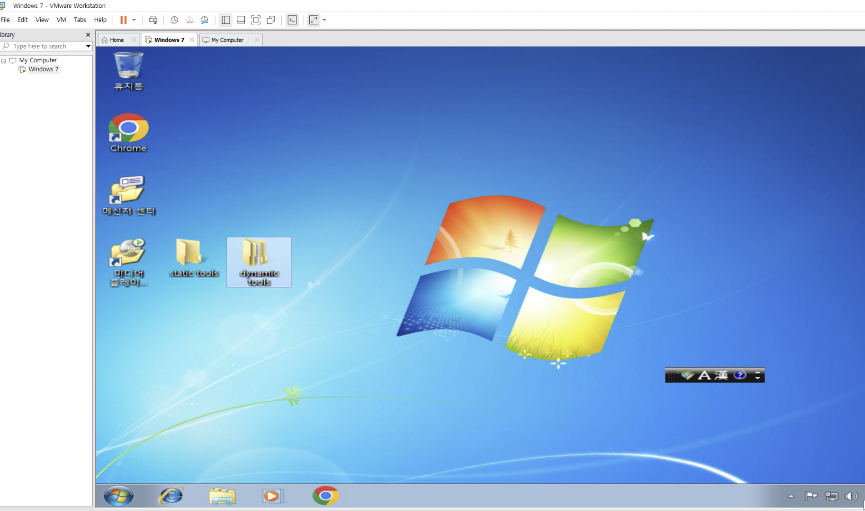The width and height of the screenshot is (865, 511).
Task: Open the VM menu
Action: point(61,20)
